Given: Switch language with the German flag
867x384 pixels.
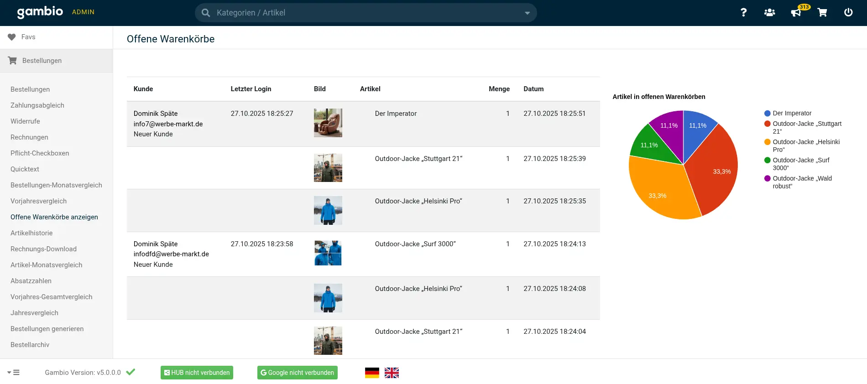Looking at the screenshot, I should 372,373.
